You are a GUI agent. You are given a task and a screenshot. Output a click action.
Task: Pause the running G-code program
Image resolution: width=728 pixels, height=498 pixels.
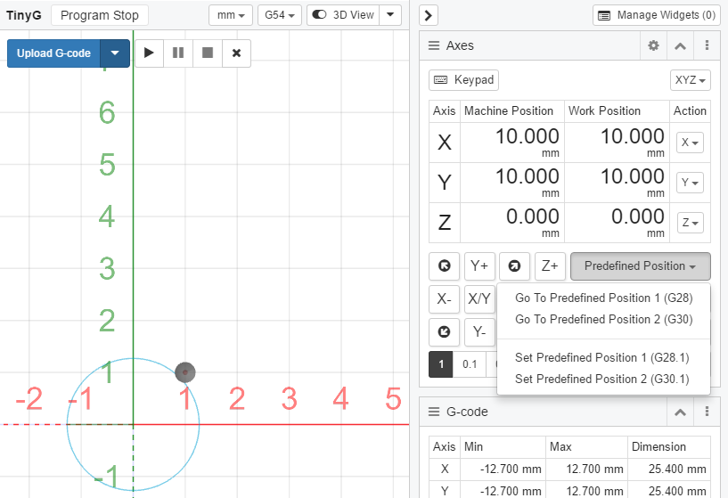(178, 53)
